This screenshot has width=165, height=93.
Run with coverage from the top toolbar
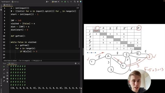[x=68, y=2]
